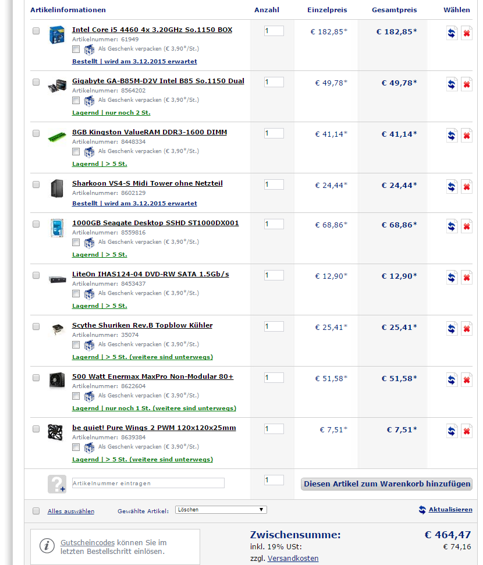Open the Gutscheincodes link
Image resolution: width=483 pixels, height=565 pixels.
pos(88,542)
